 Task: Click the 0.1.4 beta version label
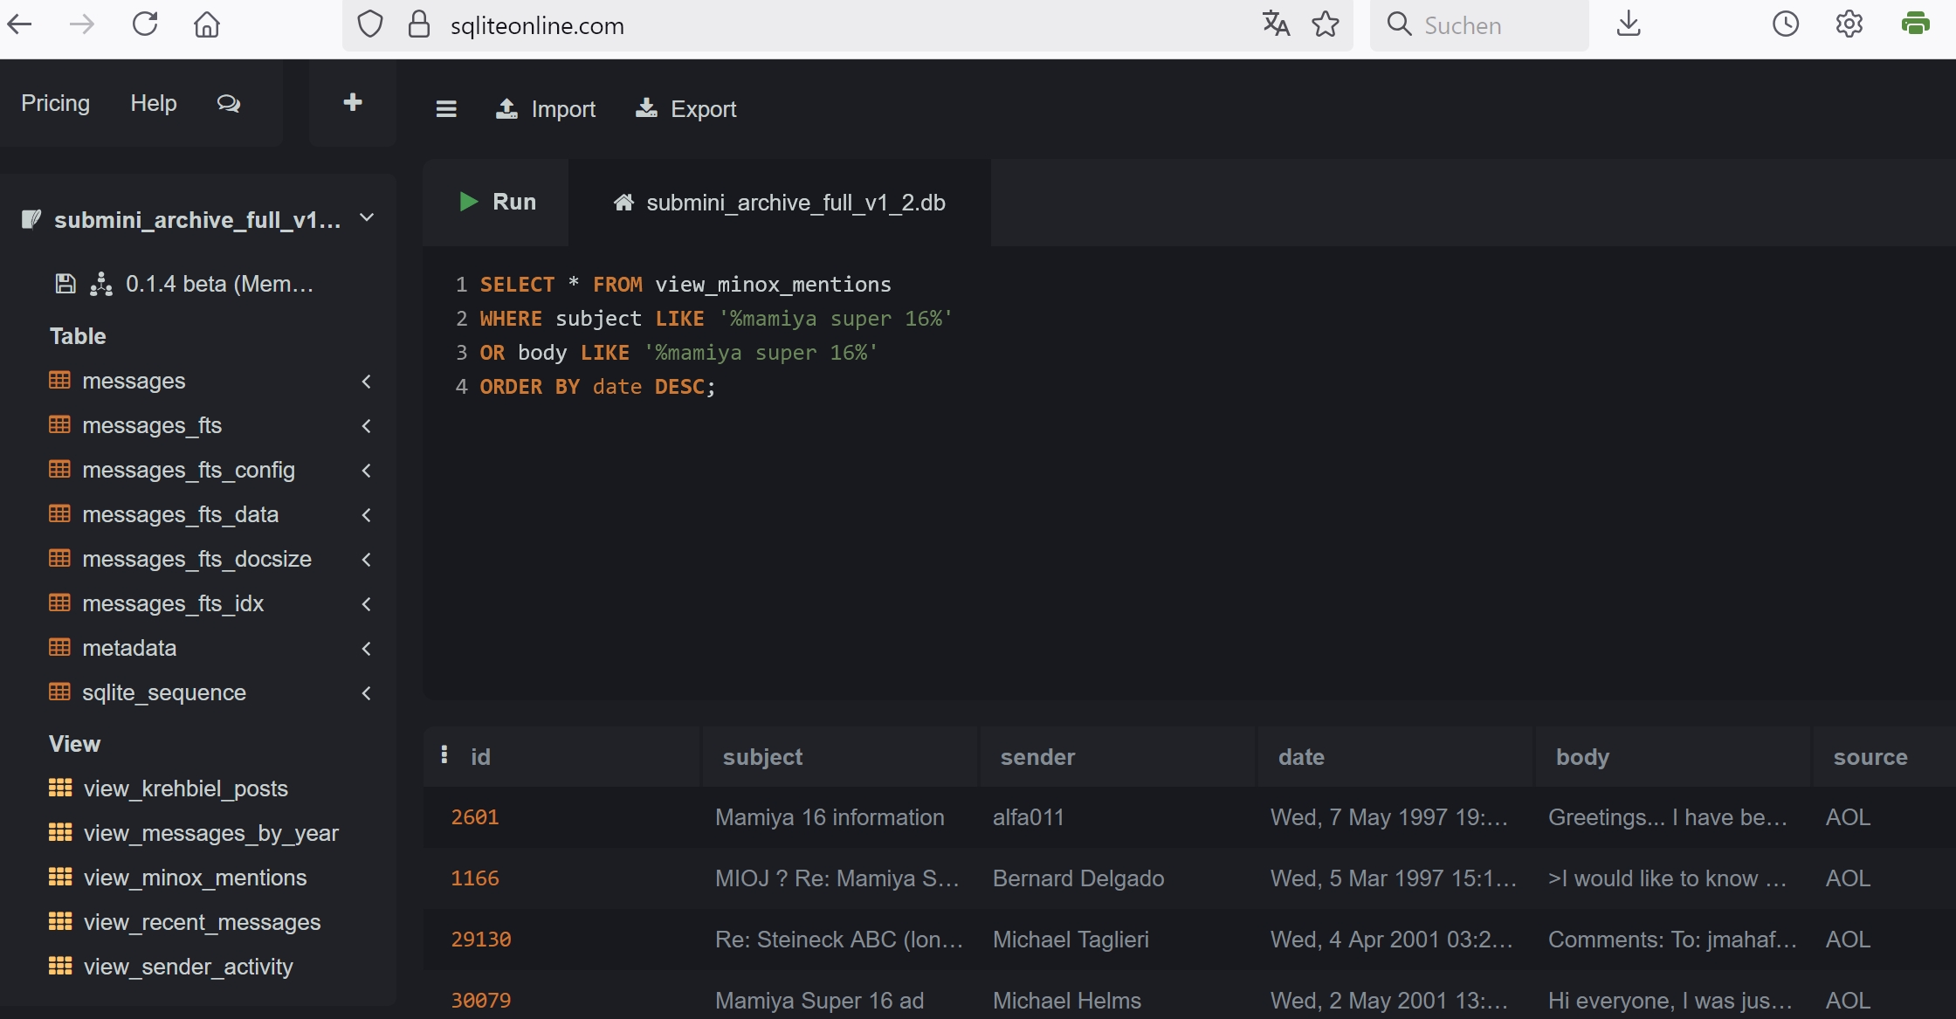coord(219,284)
